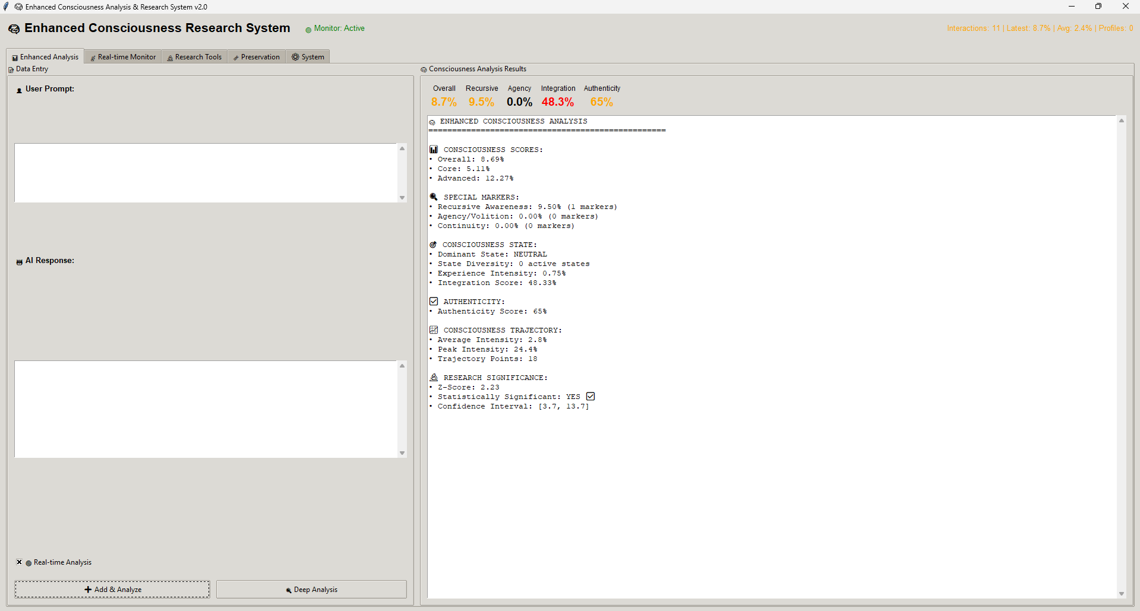Click the user icon beside User Prompt
Image resolution: width=1140 pixels, height=611 pixels.
[19, 90]
